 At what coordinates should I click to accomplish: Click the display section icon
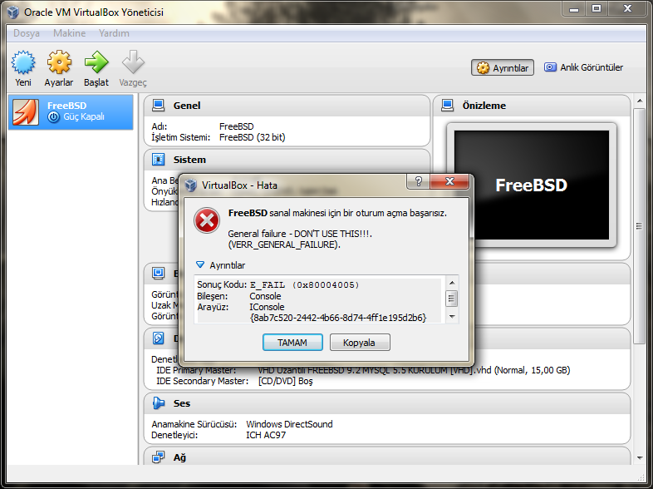click(158, 274)
